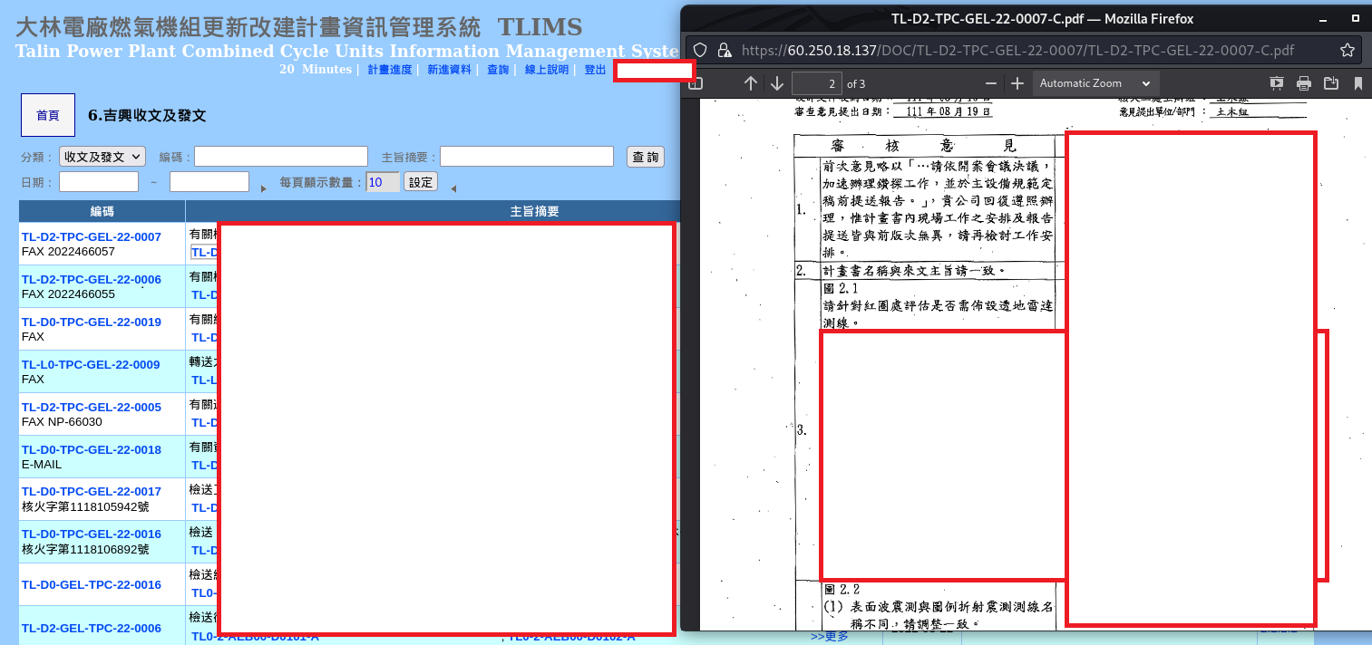This screenshot has width=1372, height=645.
Task: Click text FAX 2022466057
Action: click(68, 252)
